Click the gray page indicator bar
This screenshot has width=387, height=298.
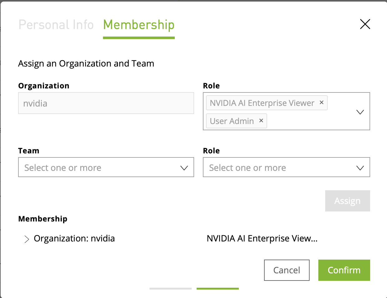click(170, 289)
